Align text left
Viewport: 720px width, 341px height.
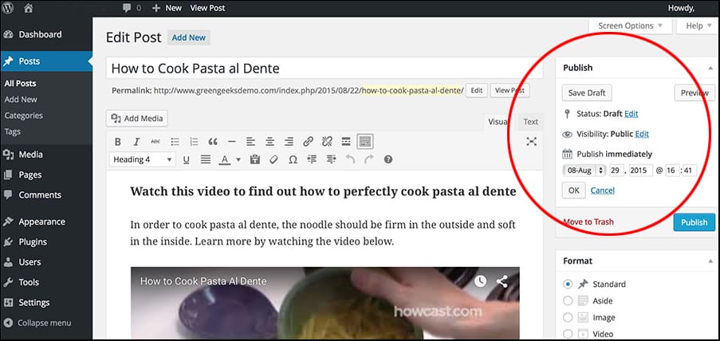pos(250,142)
